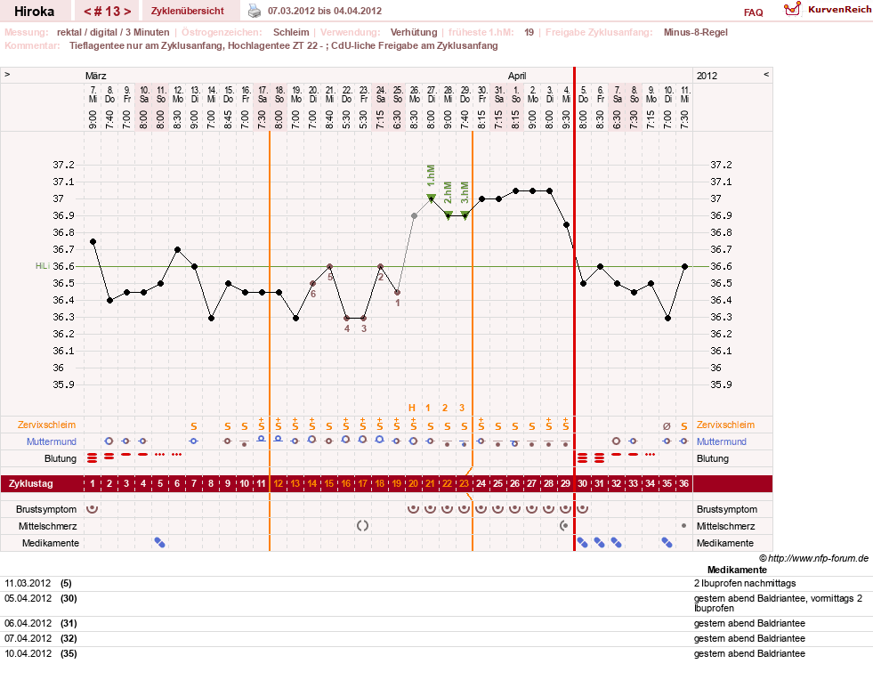Click the Hiroka user name tab
This screenshot has height=688, width=873.
pyautogui.click(x=35, y=12)
